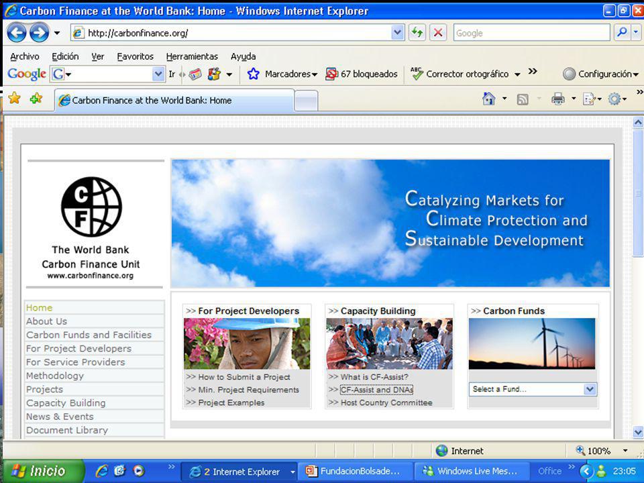Click the blue star Marcadores icon
This screenshot has height=483, width=644.
254,74
